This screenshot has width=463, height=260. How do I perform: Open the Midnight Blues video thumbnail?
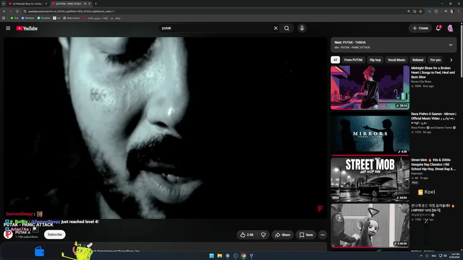[x=370, y=87]
